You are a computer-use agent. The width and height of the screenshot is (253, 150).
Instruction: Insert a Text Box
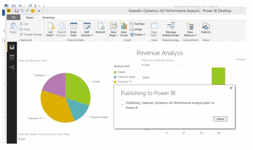click(x=137, y=24)
